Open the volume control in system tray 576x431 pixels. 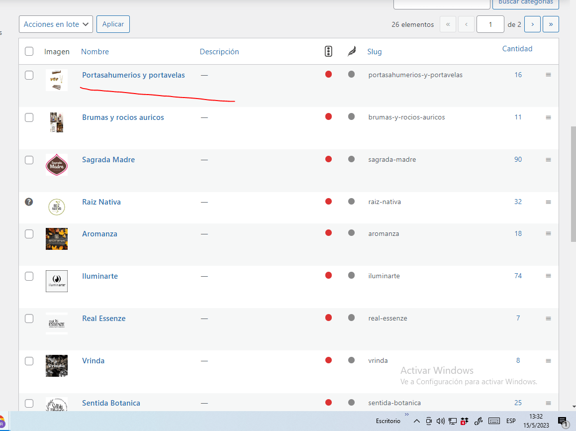(440, 421)
